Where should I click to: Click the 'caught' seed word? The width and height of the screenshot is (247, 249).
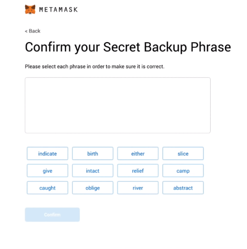point(47,188)
